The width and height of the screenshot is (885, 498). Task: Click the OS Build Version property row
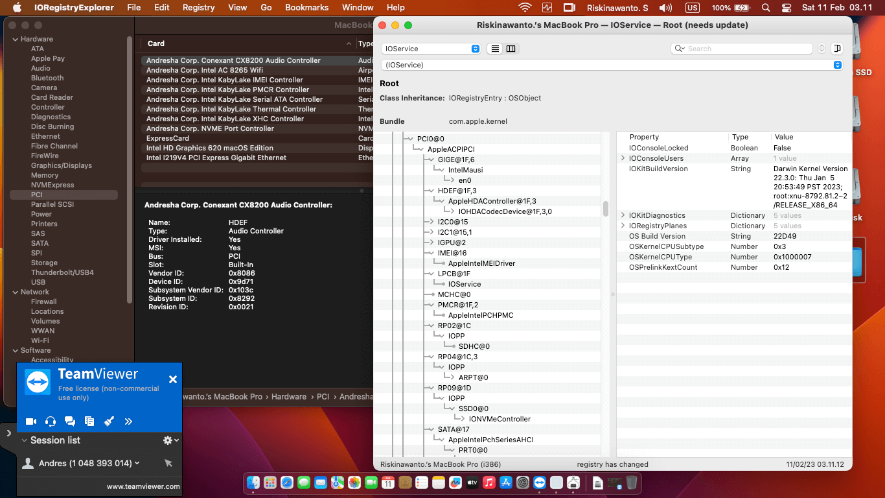pyautogui.click(x=734, y=236)
